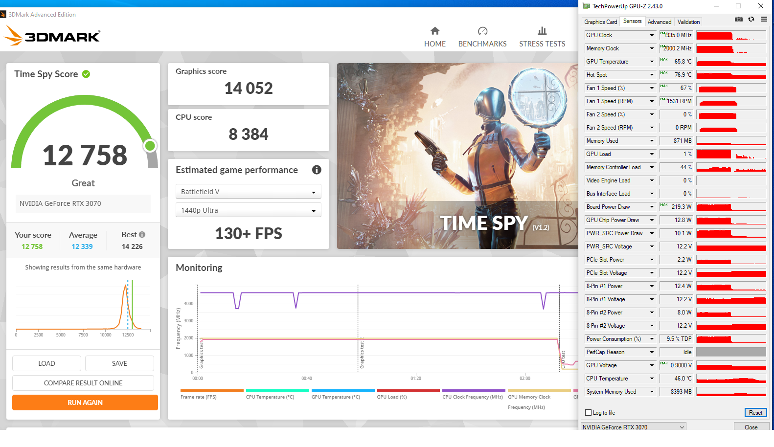Click Your score value 12 758
Screen dimensions: 774x447
32,246
